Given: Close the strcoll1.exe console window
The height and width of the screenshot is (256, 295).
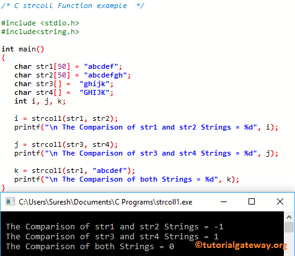Looking at the screenshot, I should [280, 201].
